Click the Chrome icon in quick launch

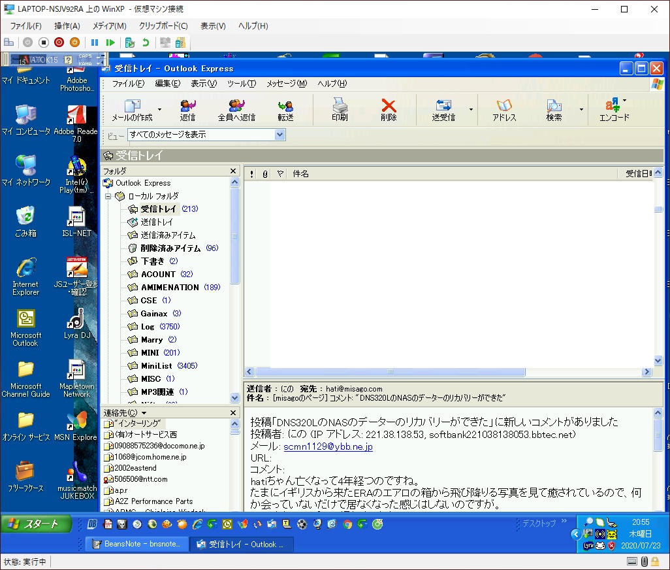click(x=347, y=524)
